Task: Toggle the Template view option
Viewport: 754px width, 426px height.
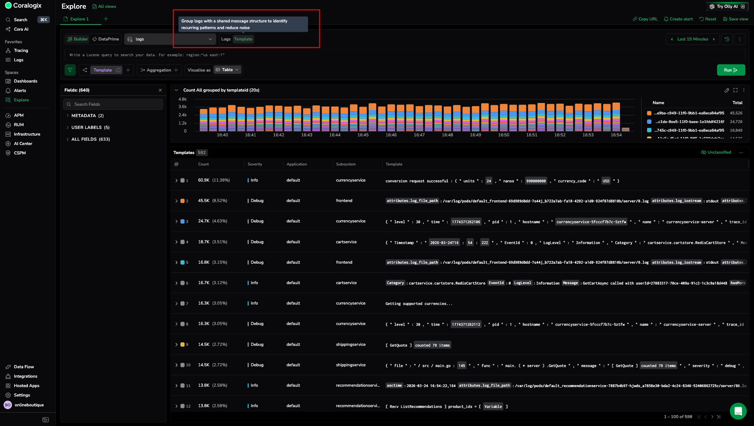Action: [243, 39]
